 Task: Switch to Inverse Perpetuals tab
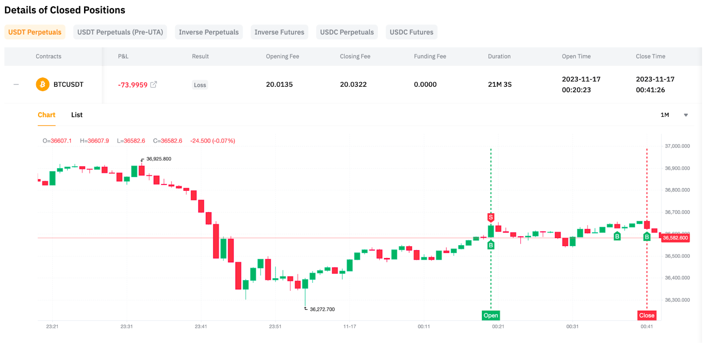click(208, 32)
